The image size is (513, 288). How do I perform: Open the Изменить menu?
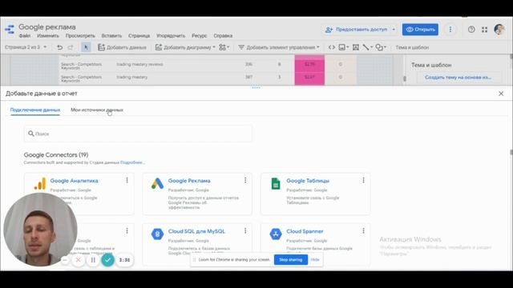(x=48, y=35)
